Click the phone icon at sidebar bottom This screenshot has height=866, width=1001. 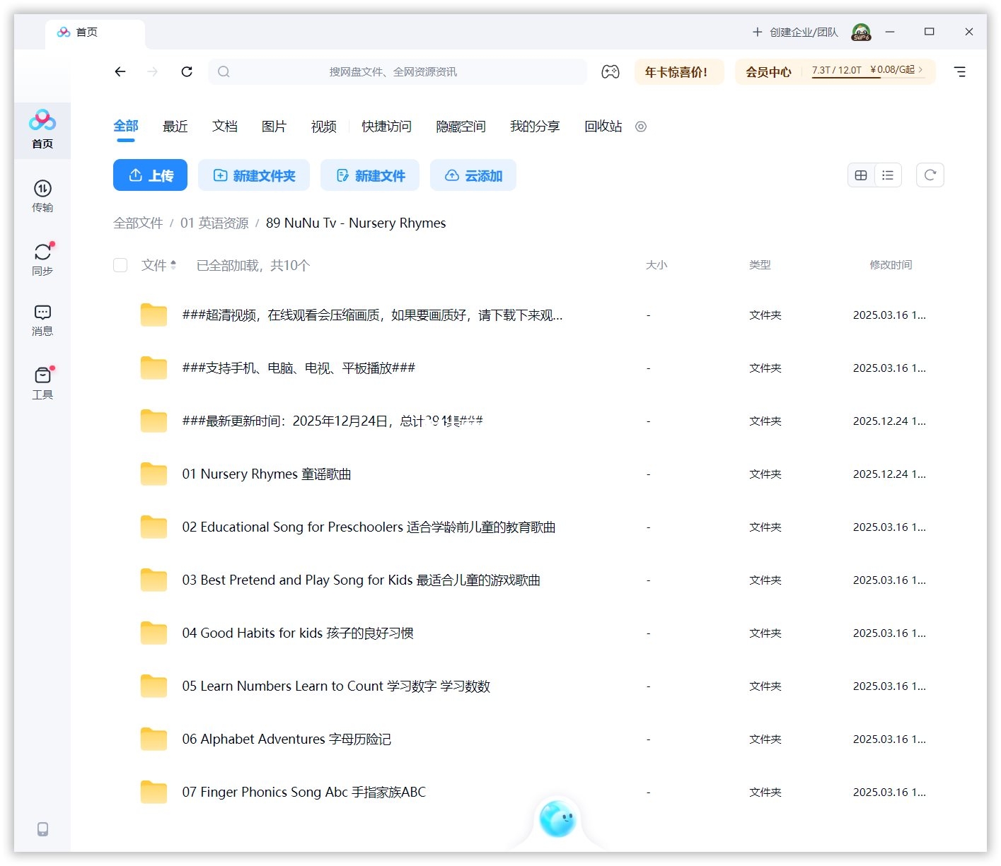click(42, 829)
